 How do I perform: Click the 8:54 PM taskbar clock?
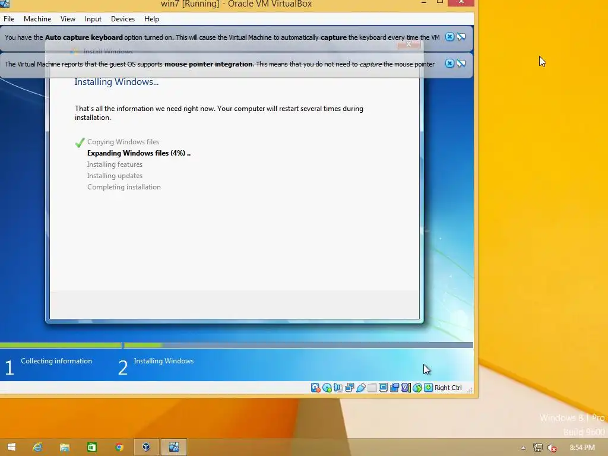[x=582, y=448]
